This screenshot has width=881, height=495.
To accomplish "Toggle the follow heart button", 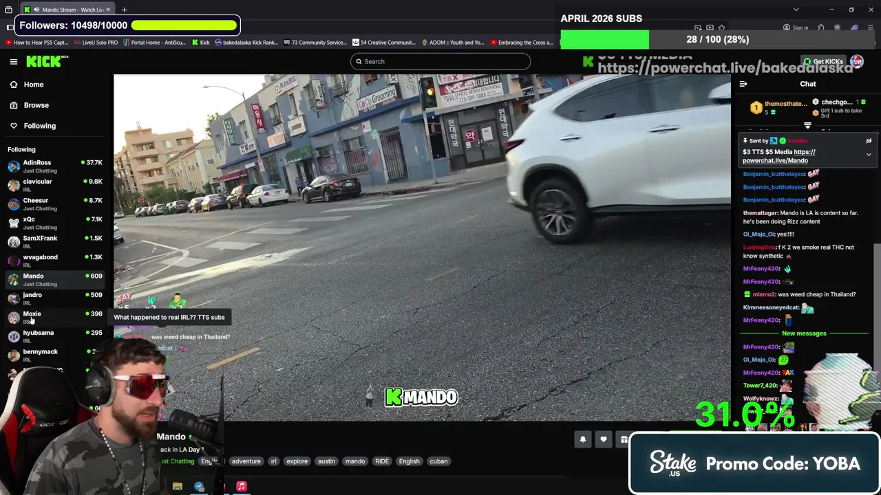I will click(604, 439).
